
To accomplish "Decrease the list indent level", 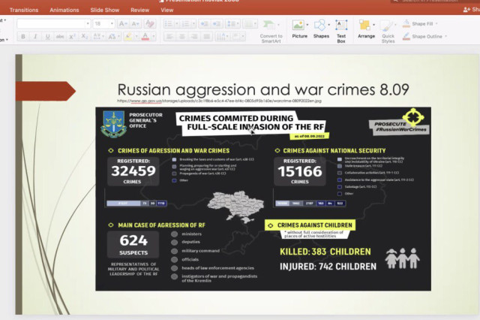I will click(x=204, y=23).
